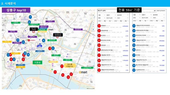Click the map zoom-out minus control
This screenshot has height=95, width=170.
pos(93,20)
